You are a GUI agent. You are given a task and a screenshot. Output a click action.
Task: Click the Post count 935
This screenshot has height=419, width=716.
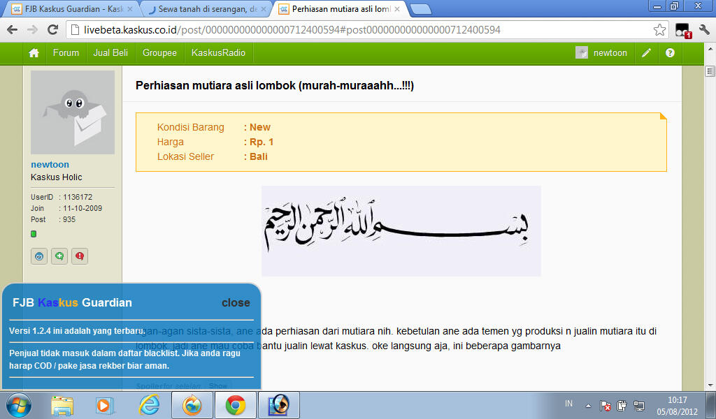[69, 219]
